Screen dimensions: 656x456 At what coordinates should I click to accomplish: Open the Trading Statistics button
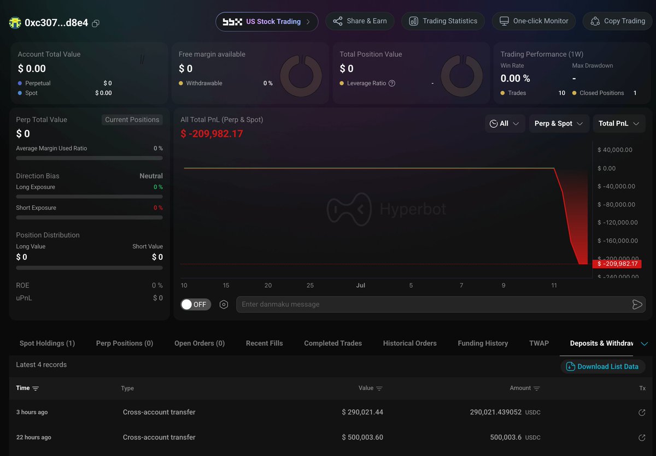443,21
